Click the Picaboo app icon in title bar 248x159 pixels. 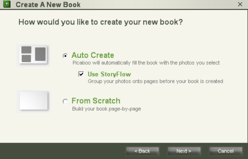7,4
